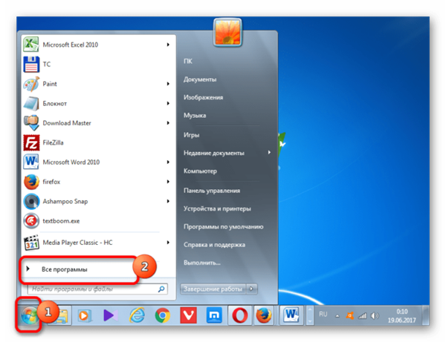Click the Завершение работы button
This screenshot has width=446, height=342.
pos(213,289)
